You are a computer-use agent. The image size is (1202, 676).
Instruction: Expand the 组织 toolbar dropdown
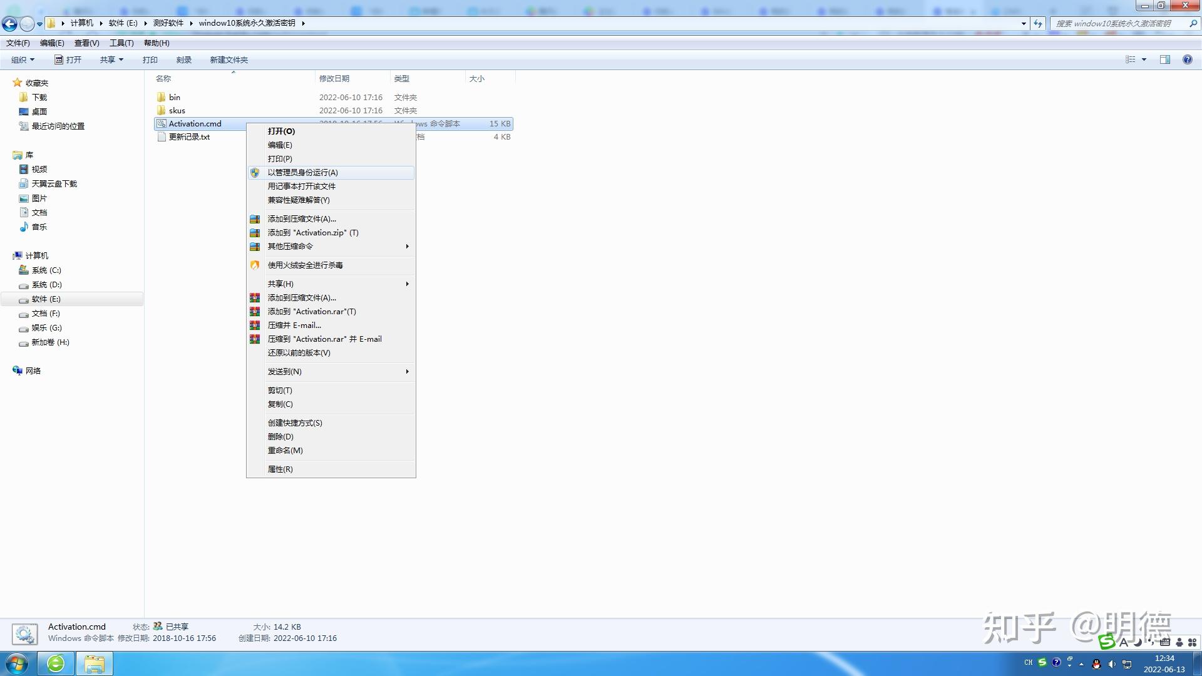[23, 60]
